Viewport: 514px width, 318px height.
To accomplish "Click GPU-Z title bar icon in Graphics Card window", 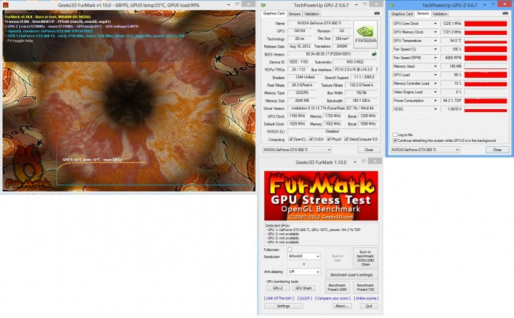I will point(263,5).
